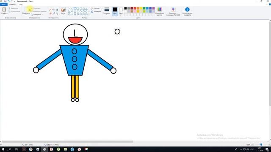271x152 pixels.
Task: Click the horizontal scrollbar thumb
Action: 68,142
